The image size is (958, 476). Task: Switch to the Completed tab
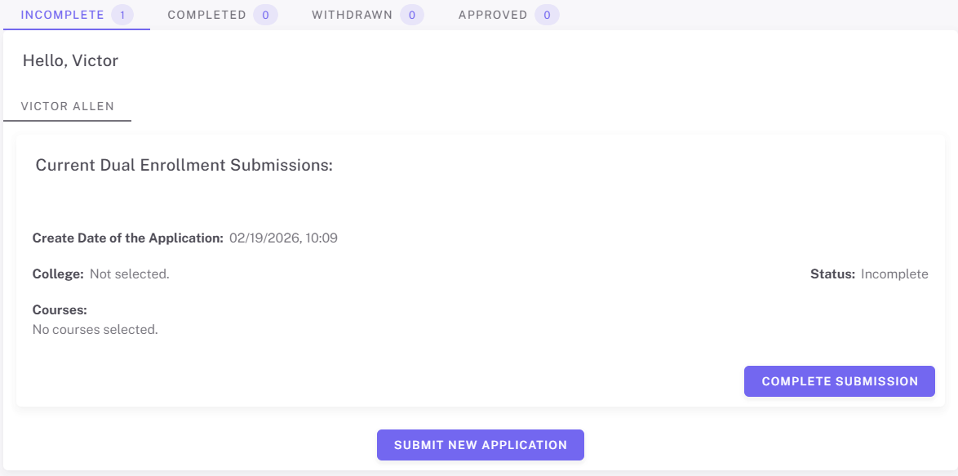tap(206, 14)
